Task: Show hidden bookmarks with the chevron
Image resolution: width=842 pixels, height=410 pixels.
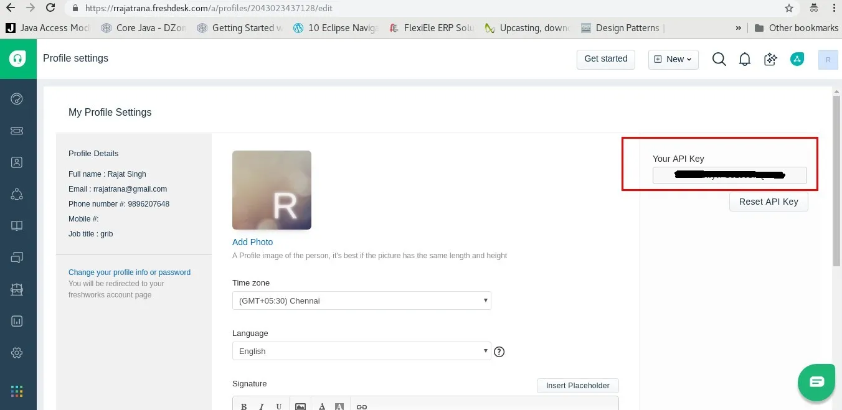Action: (x=739, y=28)
